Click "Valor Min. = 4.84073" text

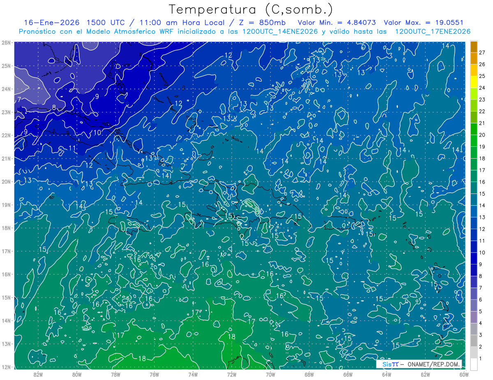pos(337,23)
